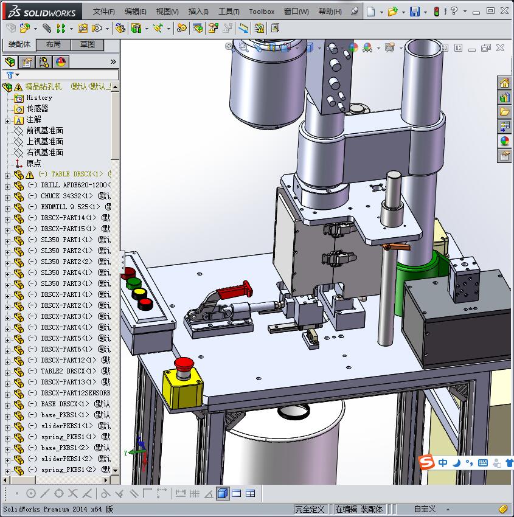Click the tree horizontal scrollbar right arrow
514x517 pixels.
pyautogui.click(x=106, y=480)
